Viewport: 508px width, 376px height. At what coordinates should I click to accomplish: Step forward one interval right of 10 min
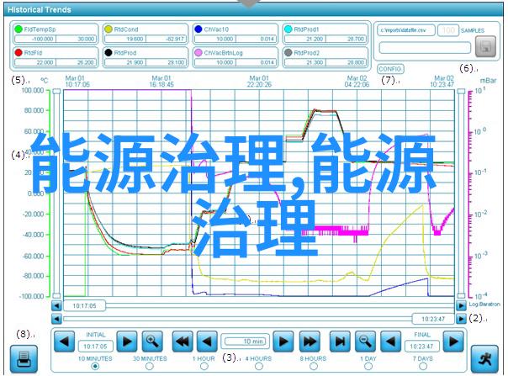(x=283, y=341)
